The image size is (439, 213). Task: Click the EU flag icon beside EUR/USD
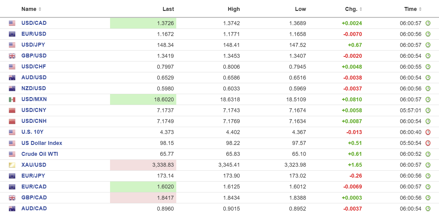[x=12, y=34]
